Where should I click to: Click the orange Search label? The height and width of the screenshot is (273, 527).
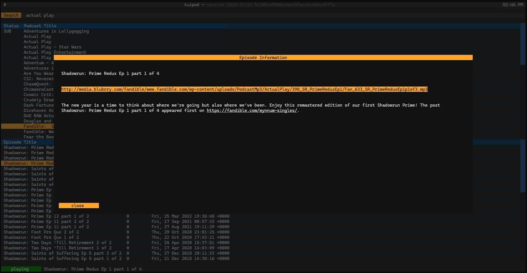(11, 15)
